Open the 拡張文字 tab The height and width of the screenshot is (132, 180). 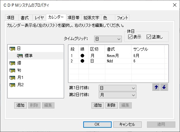91,18
